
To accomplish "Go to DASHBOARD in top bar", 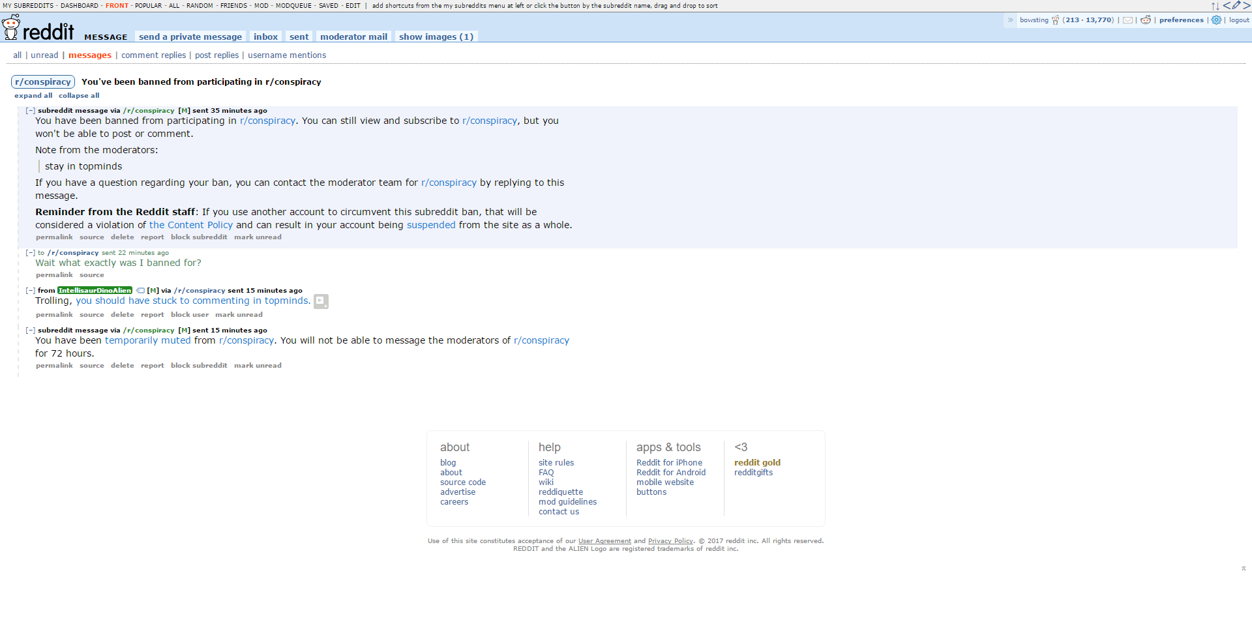I will (80, 6).
